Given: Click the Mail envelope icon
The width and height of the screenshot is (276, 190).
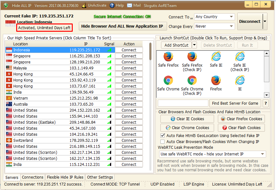Looking at the screenshot, I should click(130, 5).
